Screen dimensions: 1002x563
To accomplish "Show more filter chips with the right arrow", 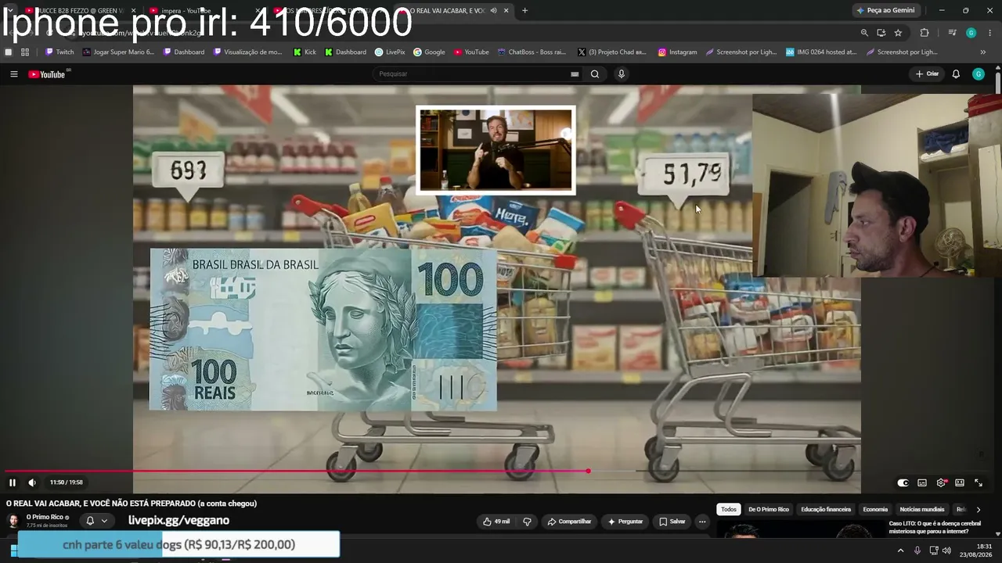I will coord(978,510).
